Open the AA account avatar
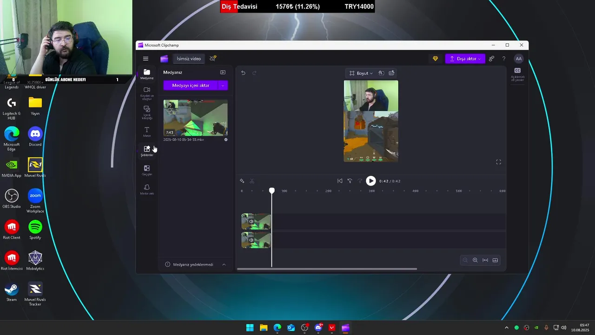This screenshot has width=595, height=335. (x=519, y=59)
